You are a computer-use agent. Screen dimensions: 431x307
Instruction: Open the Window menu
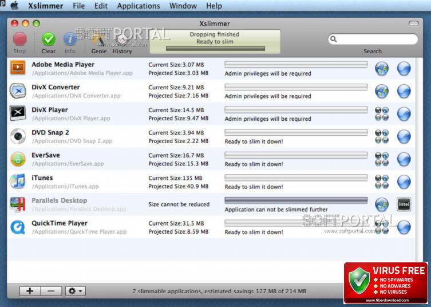183,6
